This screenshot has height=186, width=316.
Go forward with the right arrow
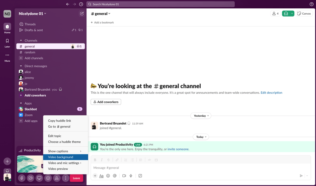[x=74, y=4]
